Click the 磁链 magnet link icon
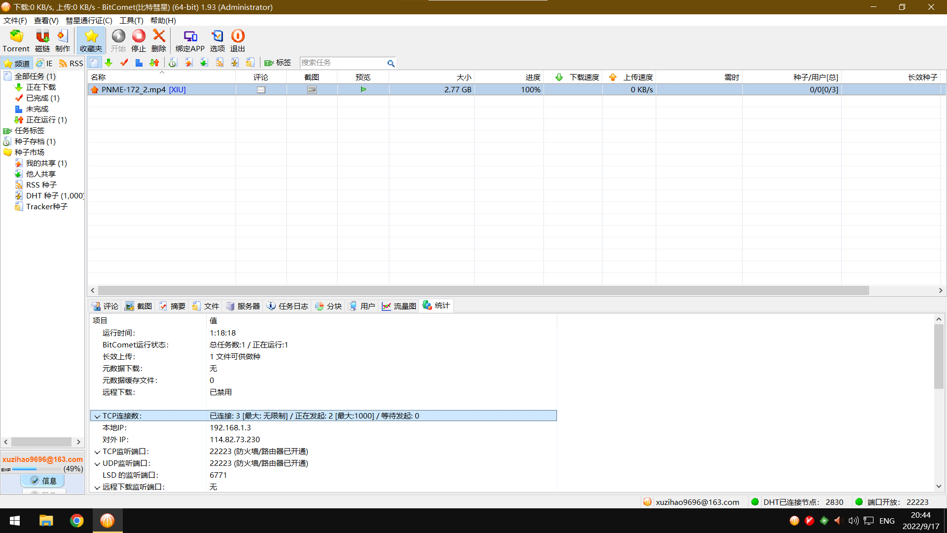The width and height of the screenshot is (947, 533). 42,40
